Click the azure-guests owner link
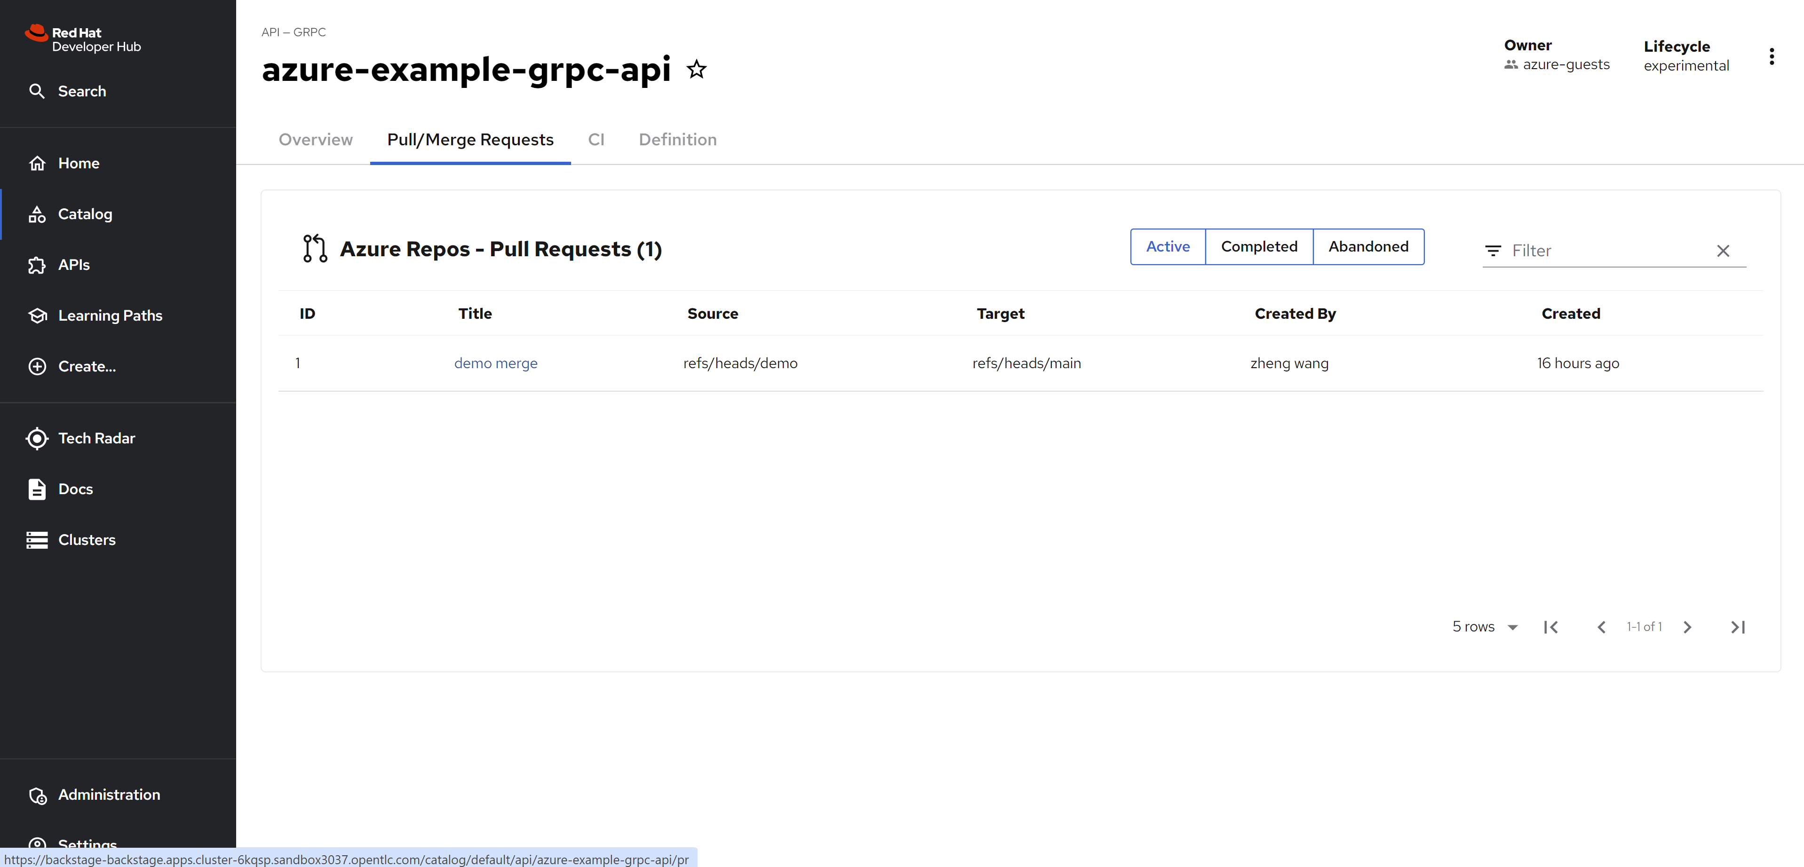Screen dimensions: 1804x867 click(1566, 64)
